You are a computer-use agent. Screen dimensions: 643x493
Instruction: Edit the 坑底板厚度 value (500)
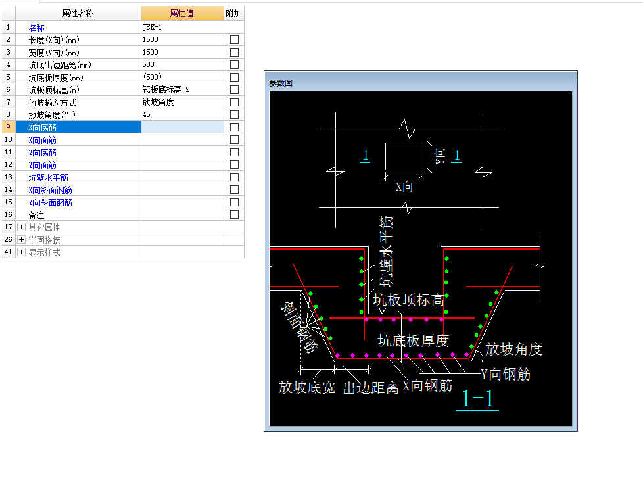[182, 77]
